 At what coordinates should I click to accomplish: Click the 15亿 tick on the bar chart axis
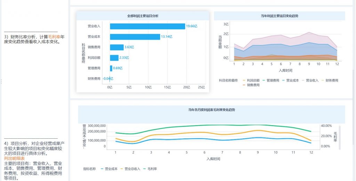pos(167,87)
